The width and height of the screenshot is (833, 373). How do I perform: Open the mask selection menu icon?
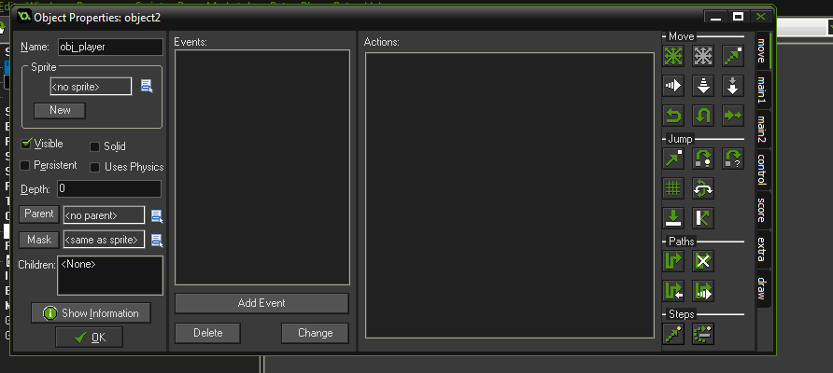157,241
